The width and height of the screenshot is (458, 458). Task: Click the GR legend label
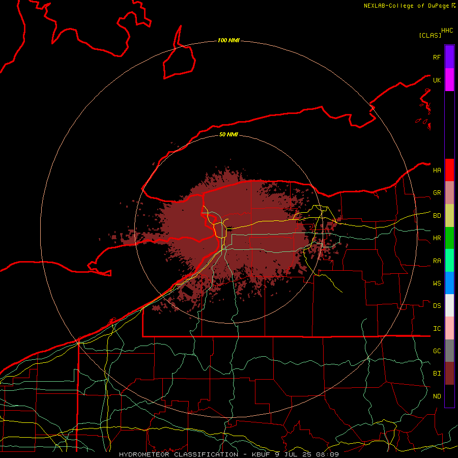click(437, 193)
